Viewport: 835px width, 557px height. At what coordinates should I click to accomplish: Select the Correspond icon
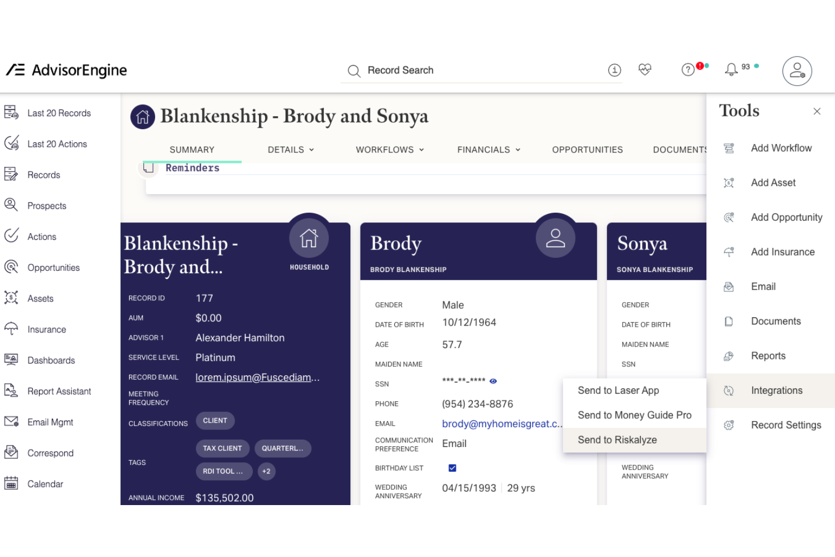tap(11, 453)
